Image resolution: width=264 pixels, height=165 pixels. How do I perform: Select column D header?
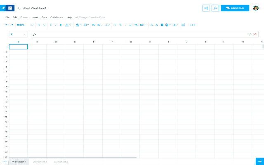(75, 42)
